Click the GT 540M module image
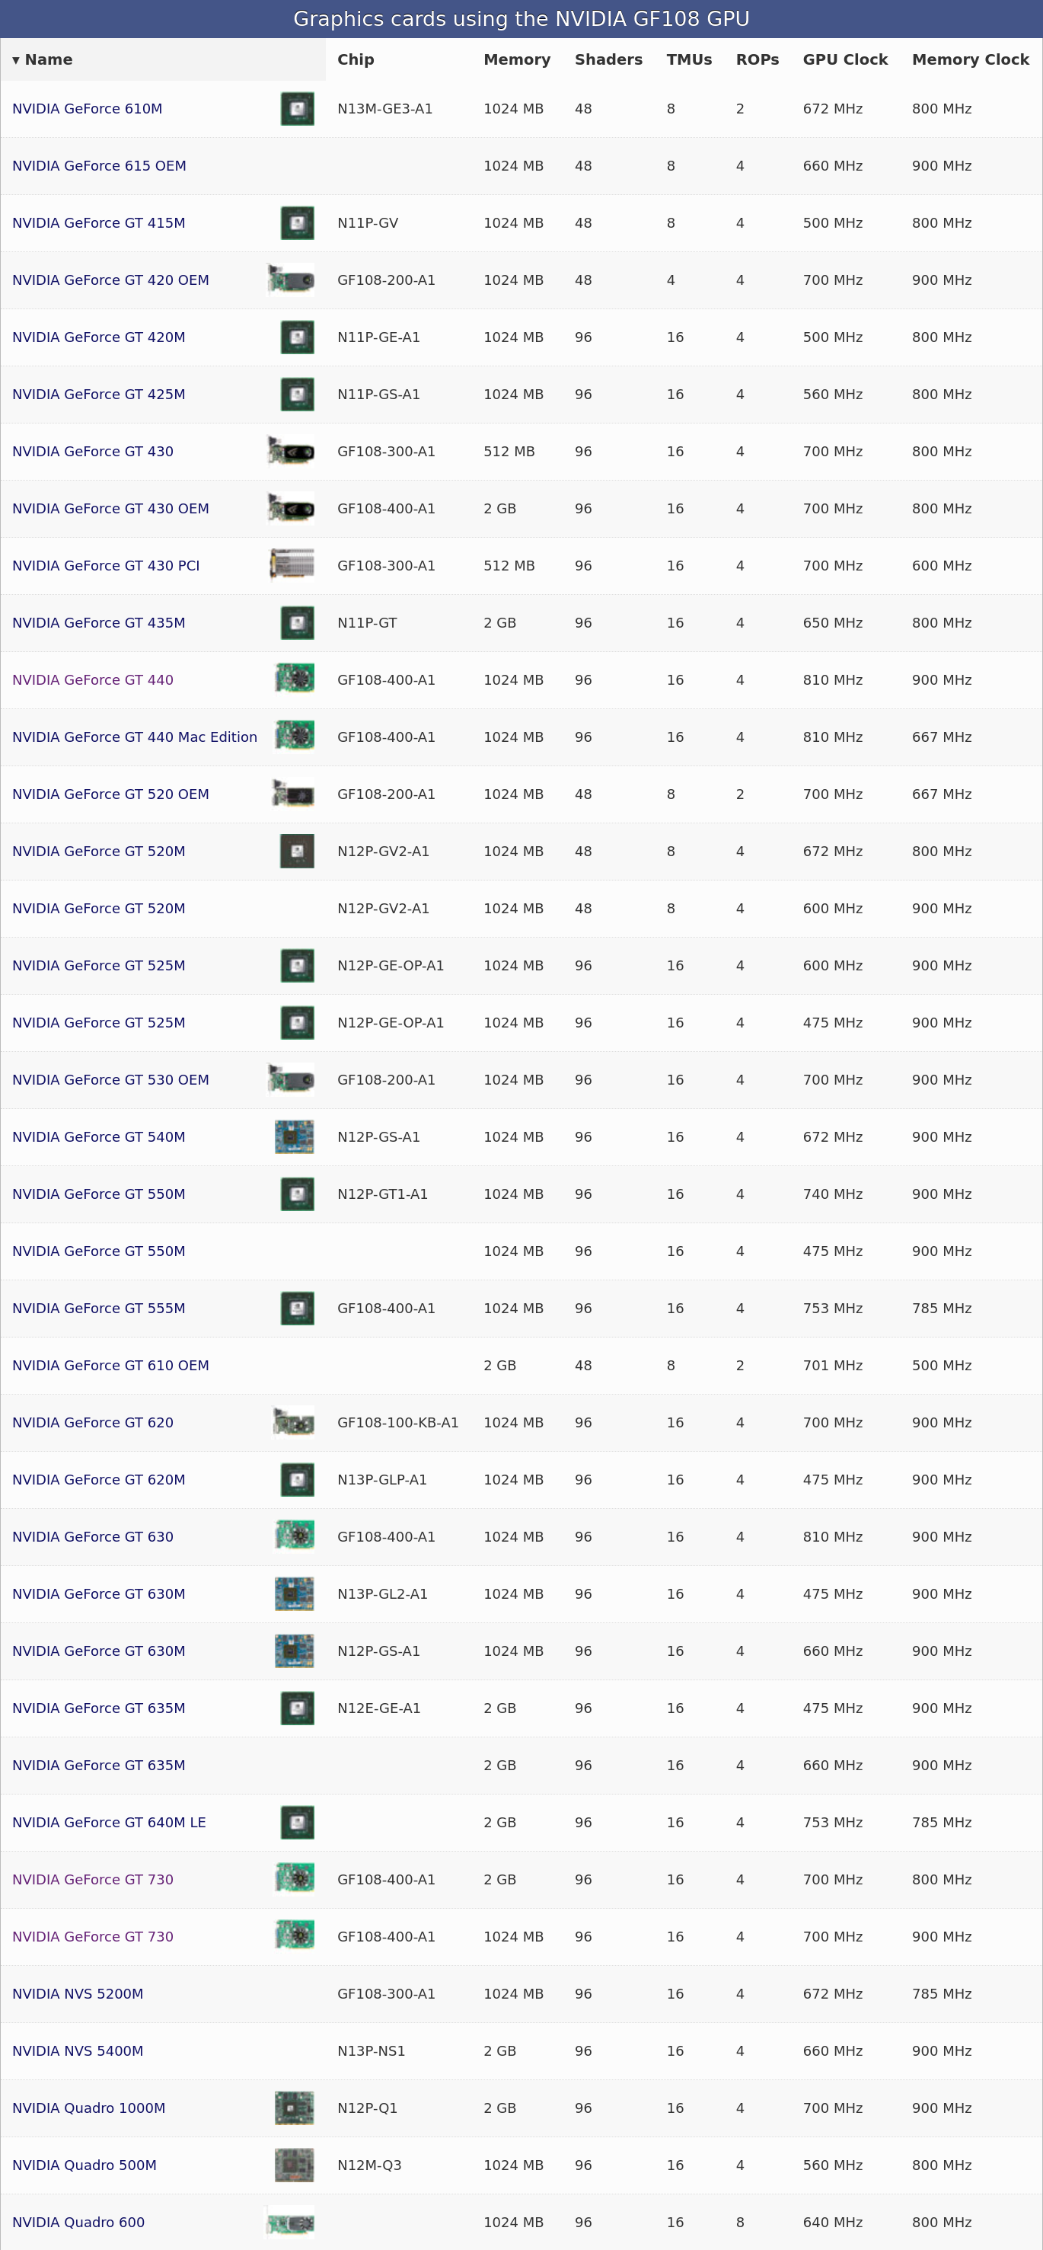Viewport: 1043px width, 2250px height. (294, 1136)
